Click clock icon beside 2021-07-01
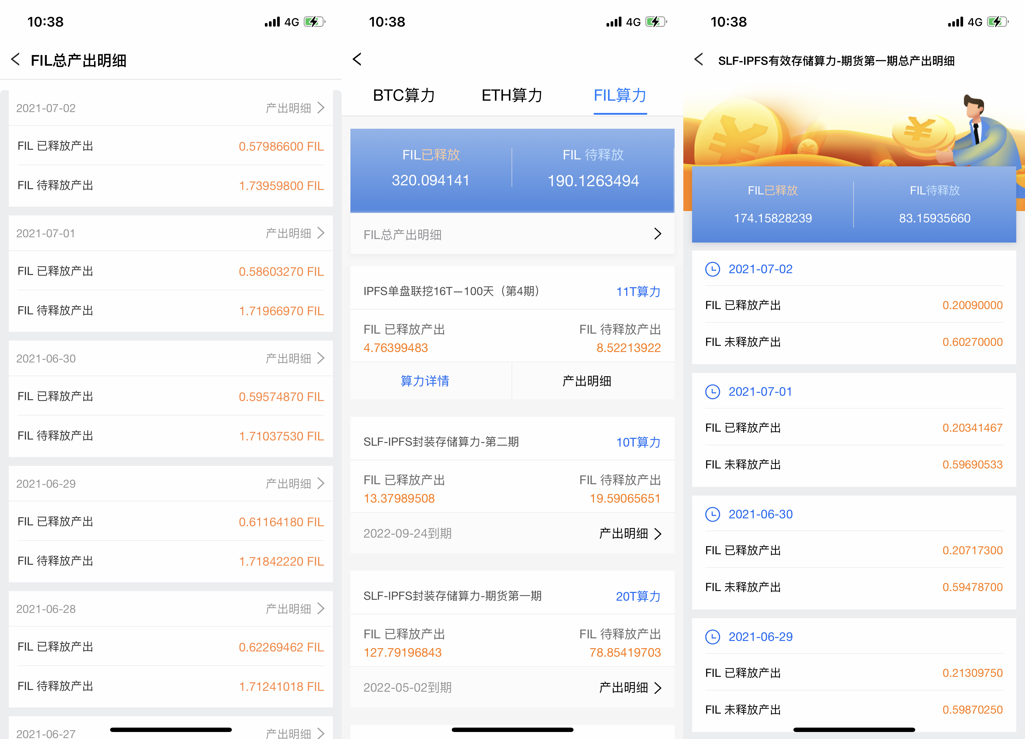The height and width of the screenshot is (739, 1025). pyautogui.click(x=713, y=392)
